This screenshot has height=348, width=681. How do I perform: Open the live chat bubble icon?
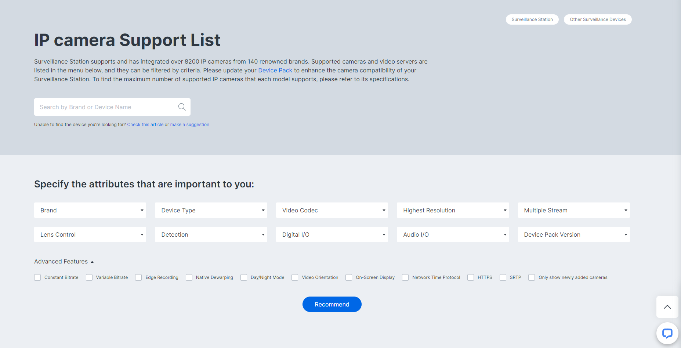(667, 333)
